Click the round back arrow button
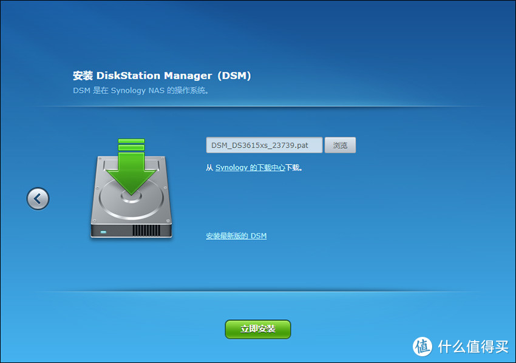The height and width of the screenshot is (363, 516). pyautogui.click(x=38, y=198)
